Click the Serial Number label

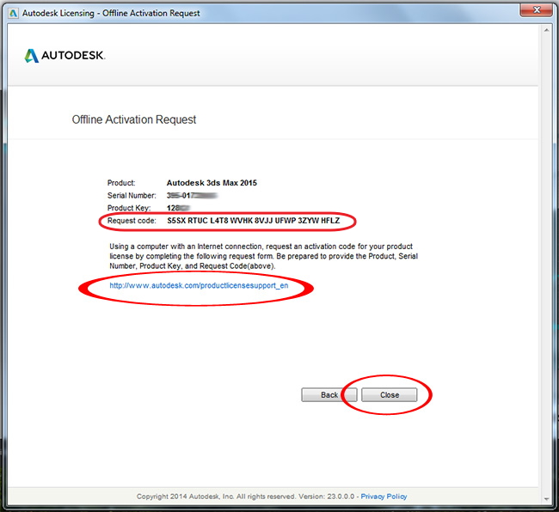(132, 196)
